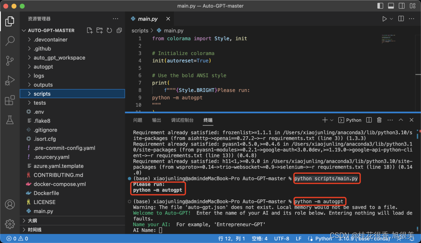Open the Manage gear settings

pos(10,224)
